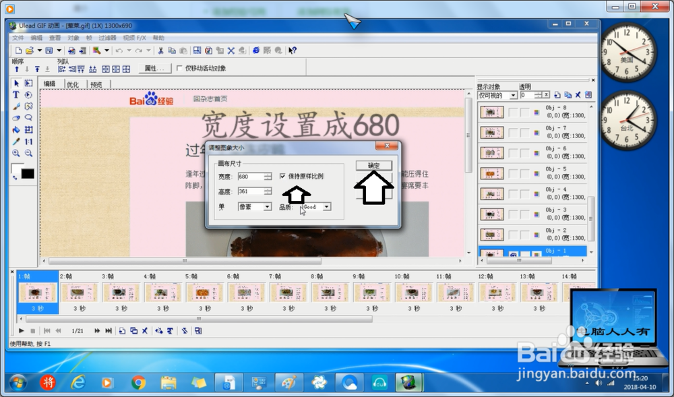
Task: Click the Zoom In magnifier tool
Action: coord(16,153)
